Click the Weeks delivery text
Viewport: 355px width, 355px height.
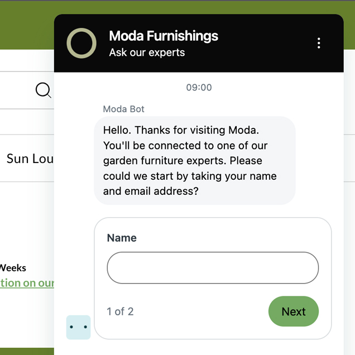pyautogui.click(x=13, y=268)
